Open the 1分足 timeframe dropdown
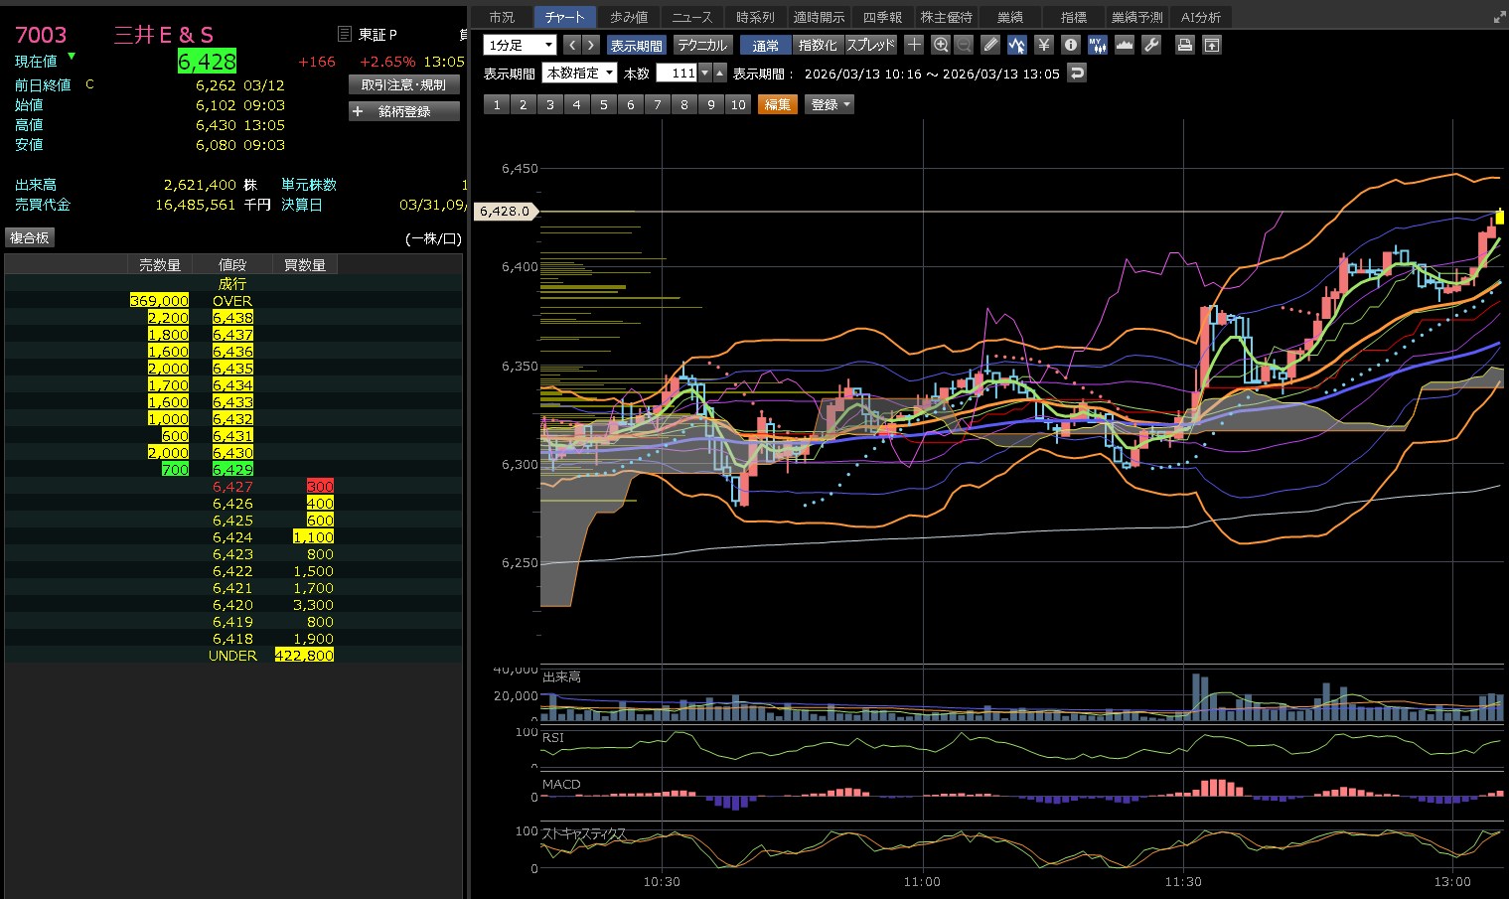Viewport: 1509px width, 899px height. pyautogui.click(x=520, y=45)
